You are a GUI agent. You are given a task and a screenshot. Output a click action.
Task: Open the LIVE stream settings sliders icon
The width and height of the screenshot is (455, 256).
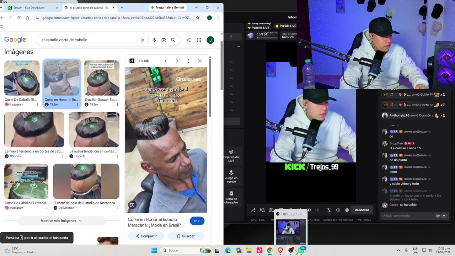329,210
